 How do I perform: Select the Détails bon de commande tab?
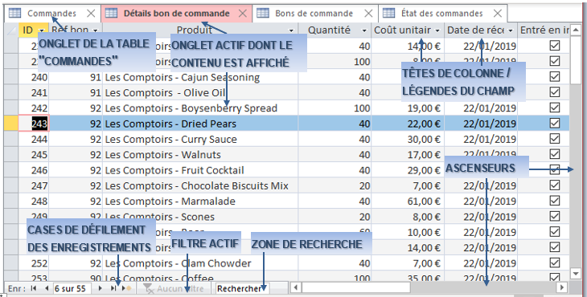[177, 14]
